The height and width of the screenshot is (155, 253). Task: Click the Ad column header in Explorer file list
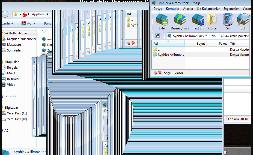tap(43, 31)
